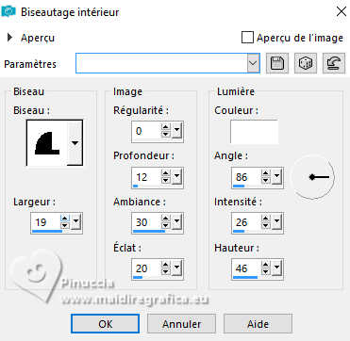
Task: Open the Angle slider popup arrow
Action: click(277, 177)
